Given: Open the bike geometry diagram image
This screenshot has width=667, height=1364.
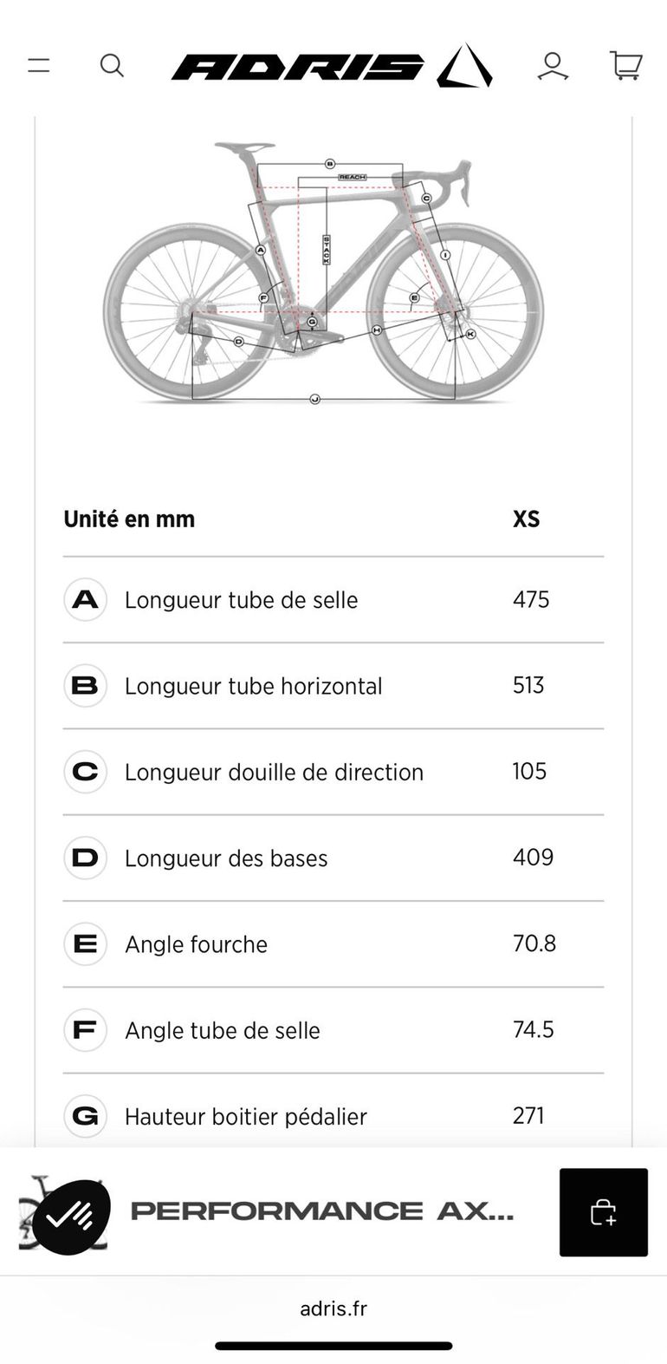Looking at the screenshot, I should [324, 271].
